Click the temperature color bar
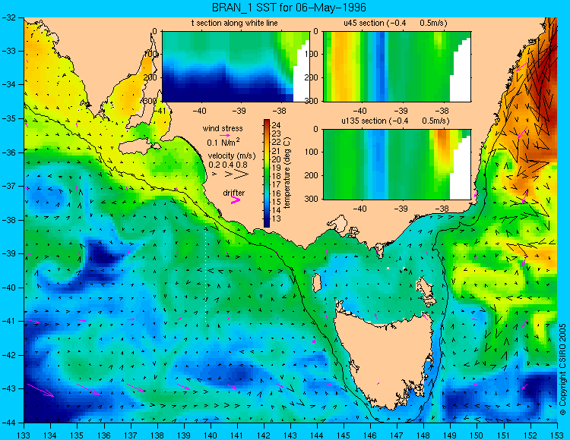 [267, 174]
